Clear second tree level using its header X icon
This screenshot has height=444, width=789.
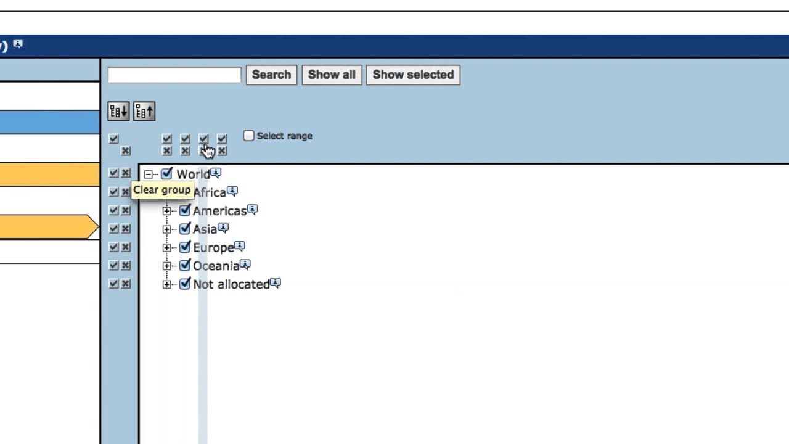coord(185,150)
